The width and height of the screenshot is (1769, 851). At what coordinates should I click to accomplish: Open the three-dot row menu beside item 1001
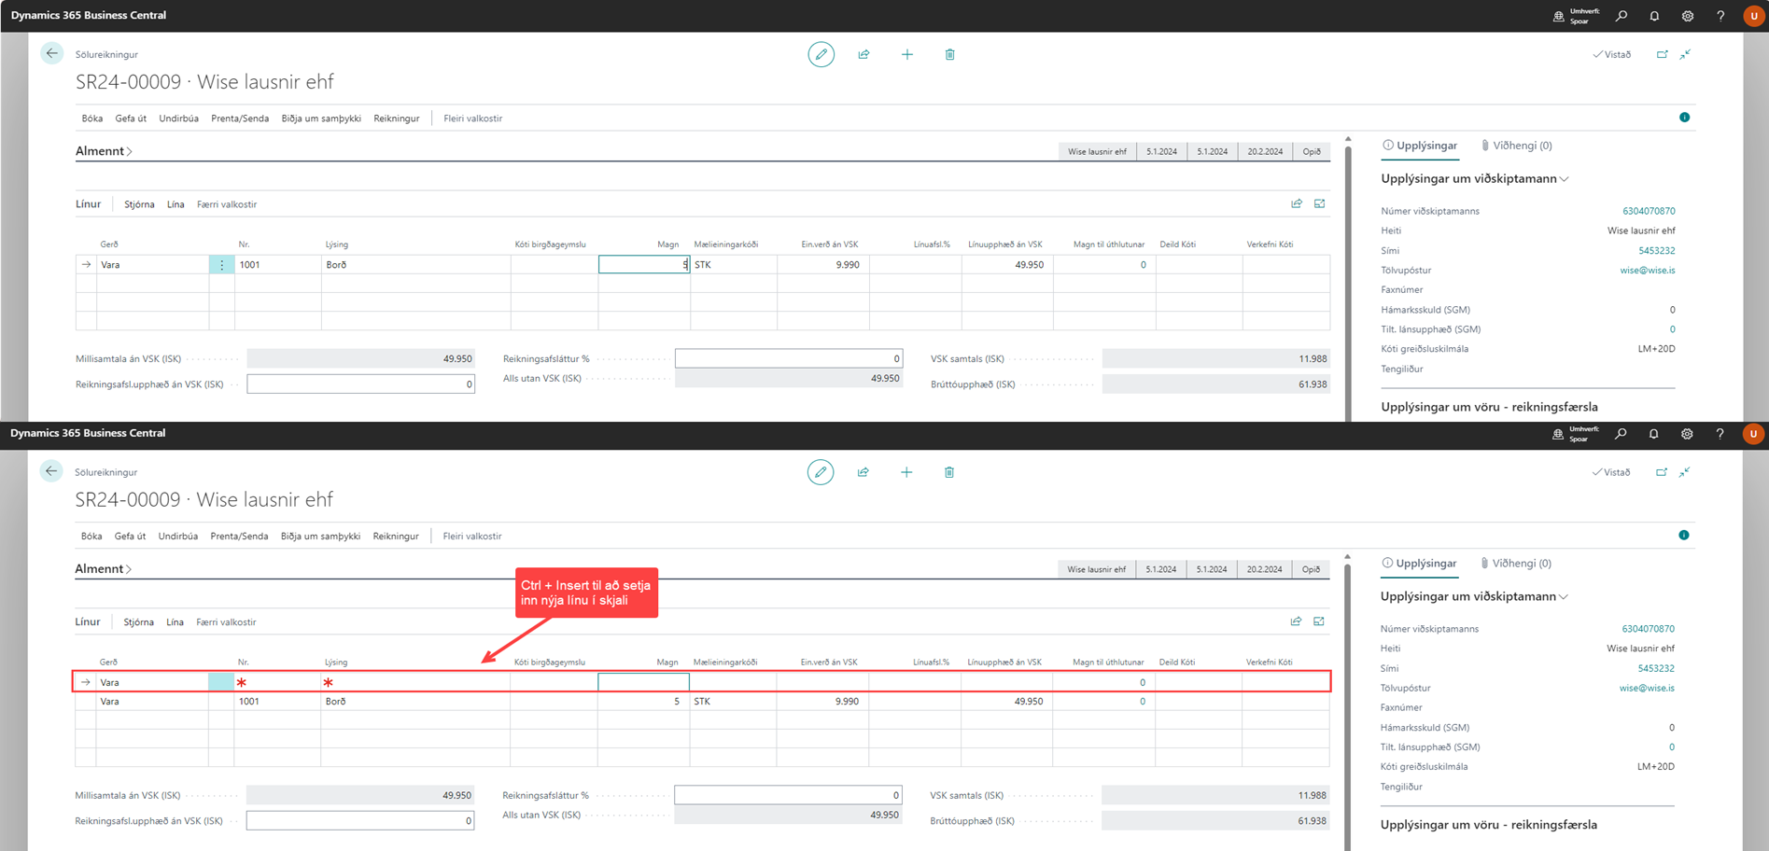pos(221,265)
